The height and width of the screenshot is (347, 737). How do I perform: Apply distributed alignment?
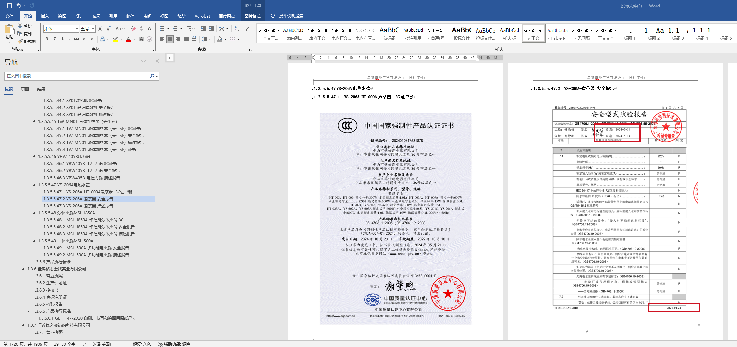click(194, 39)
